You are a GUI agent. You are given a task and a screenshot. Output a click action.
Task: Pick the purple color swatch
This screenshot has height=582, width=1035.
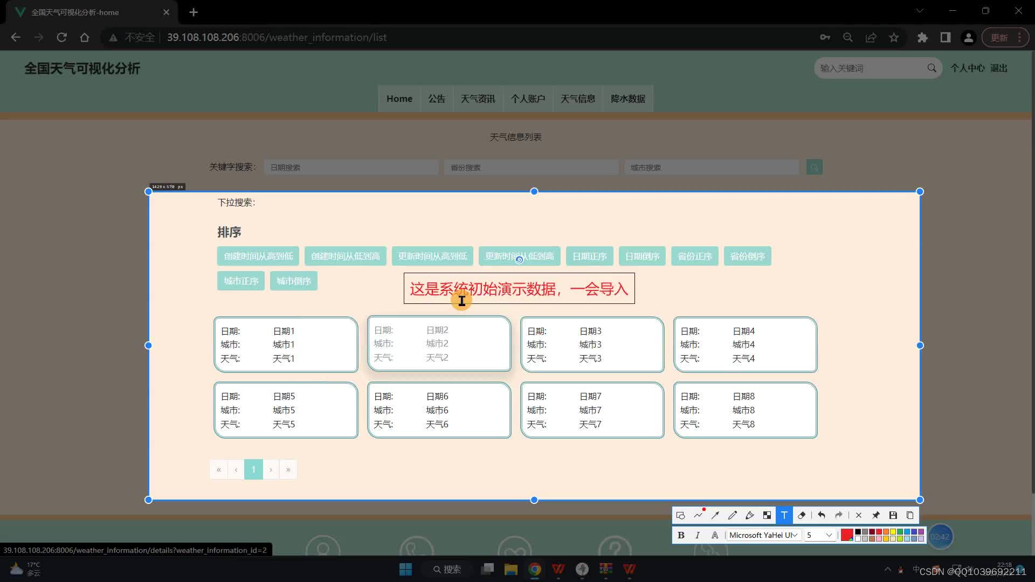[921, 532]
